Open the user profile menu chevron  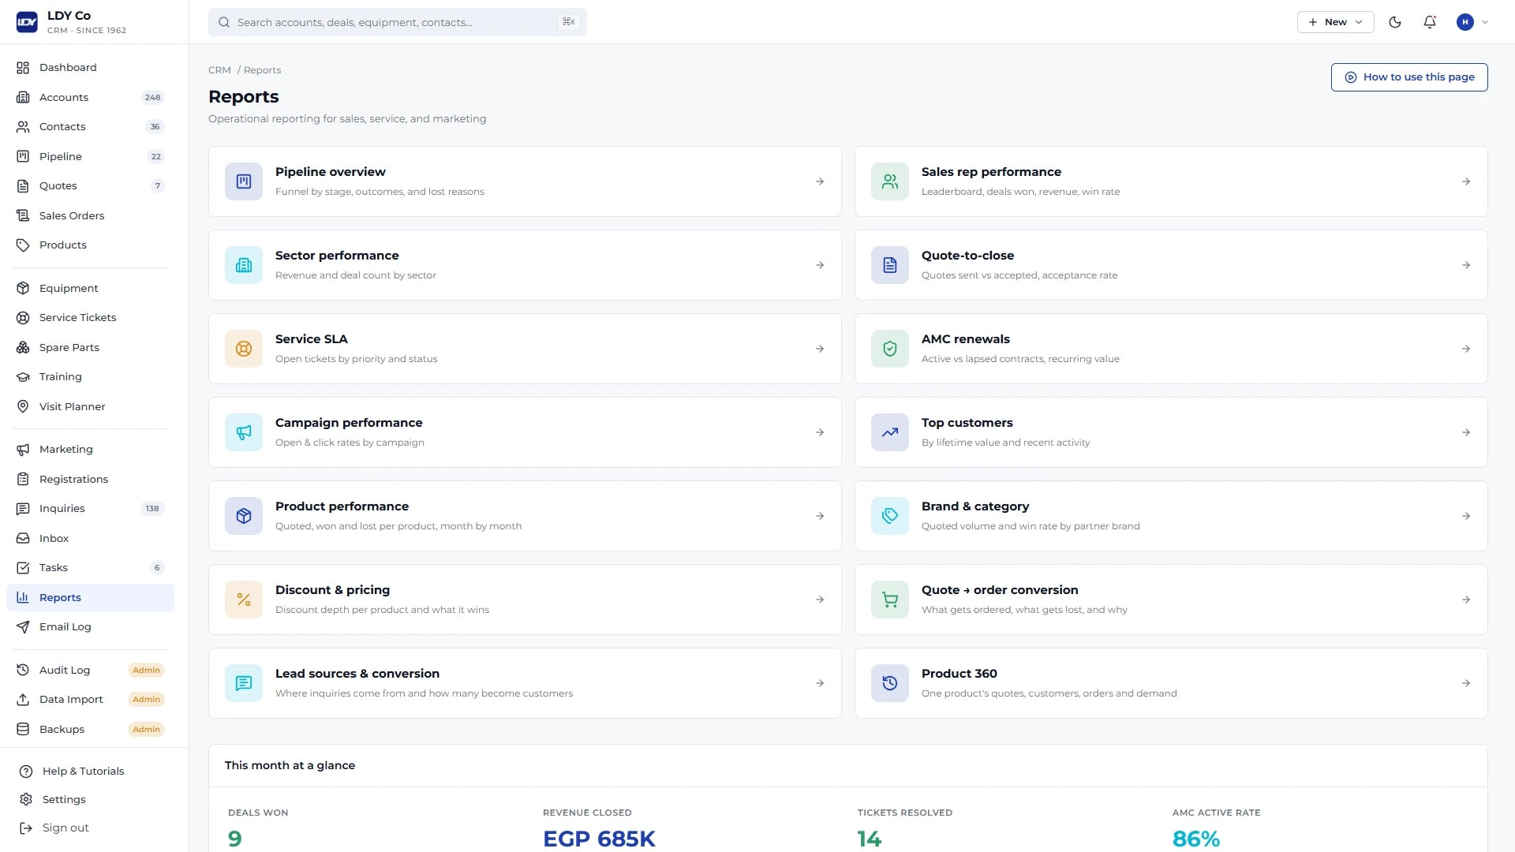(x=1485, y=22)
